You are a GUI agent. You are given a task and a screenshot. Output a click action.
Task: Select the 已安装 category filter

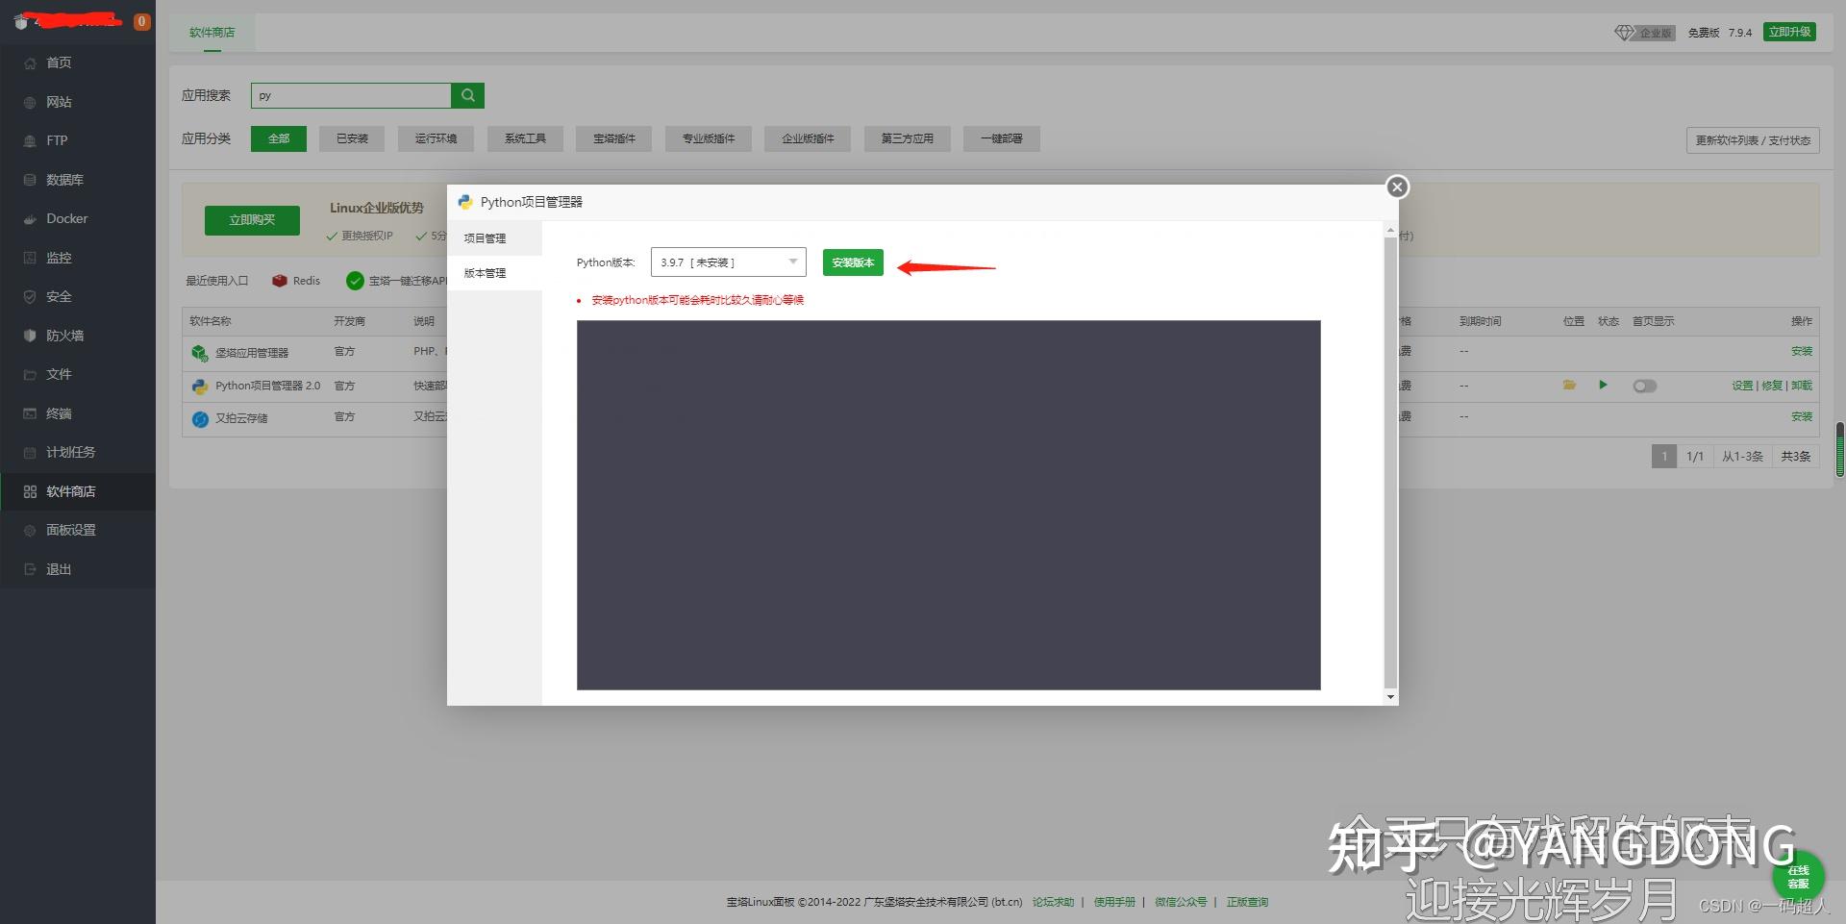[x=352, y=138]
